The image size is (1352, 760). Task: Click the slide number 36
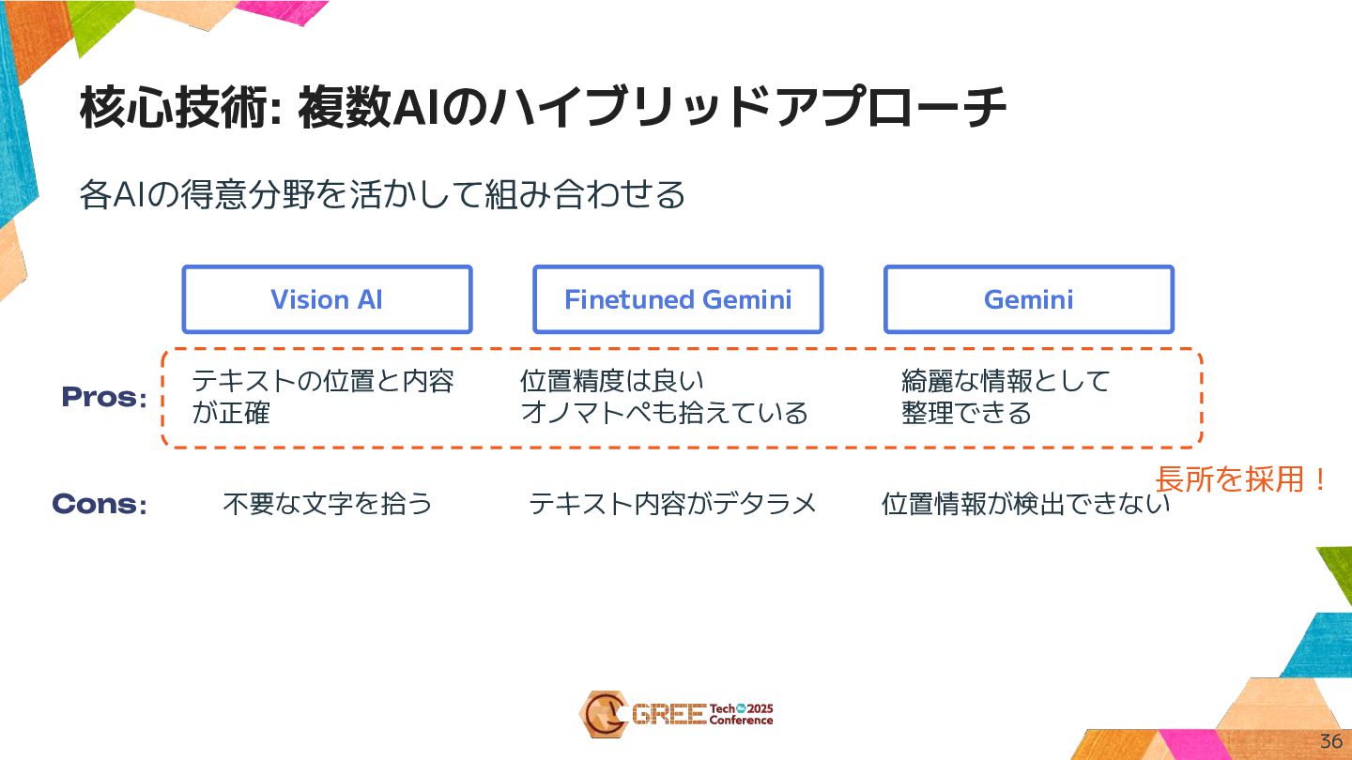1330,741
